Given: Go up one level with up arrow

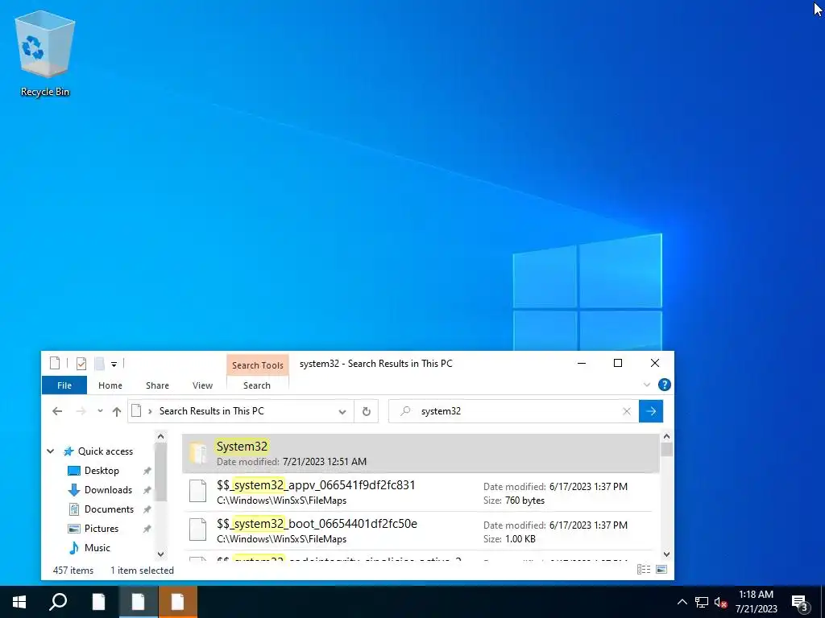Looking at the screenshot, I should pyautogui.click(x=117, y=411).
